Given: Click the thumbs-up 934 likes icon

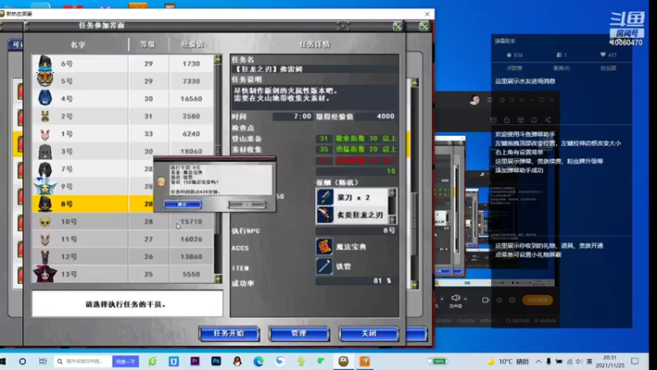Looking at the screenshot, I should click(x=509, y=55).
